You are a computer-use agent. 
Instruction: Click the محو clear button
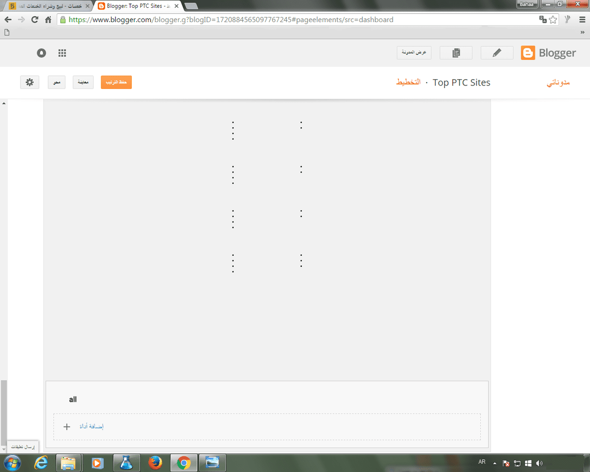[x=57, y=82]
